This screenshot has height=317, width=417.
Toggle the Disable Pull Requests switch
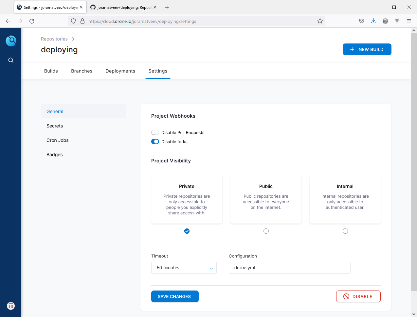click(x=155, y=132)
